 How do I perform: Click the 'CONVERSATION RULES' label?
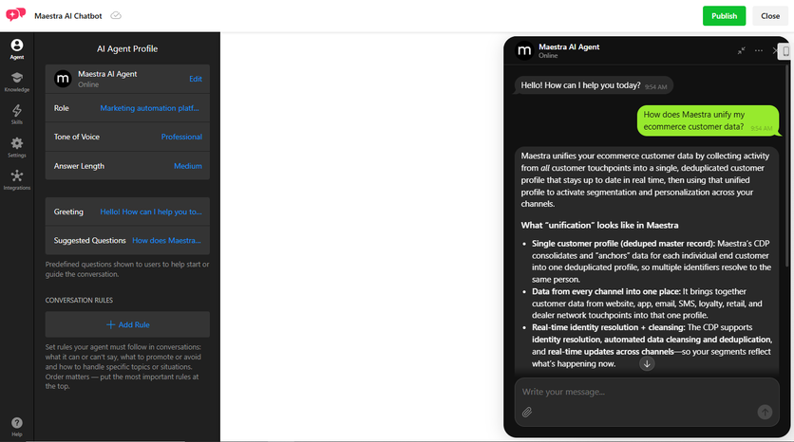click(x=79, y=301)
